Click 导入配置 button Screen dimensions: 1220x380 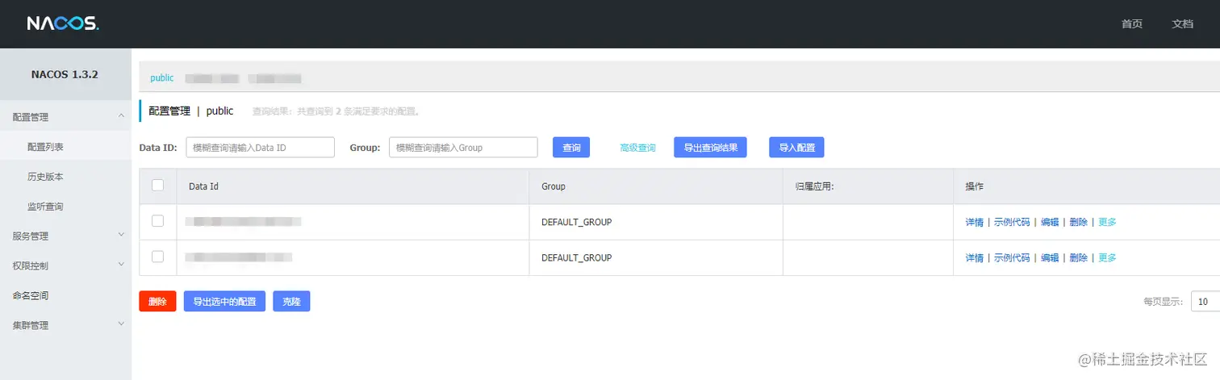[x=796, y=148]
